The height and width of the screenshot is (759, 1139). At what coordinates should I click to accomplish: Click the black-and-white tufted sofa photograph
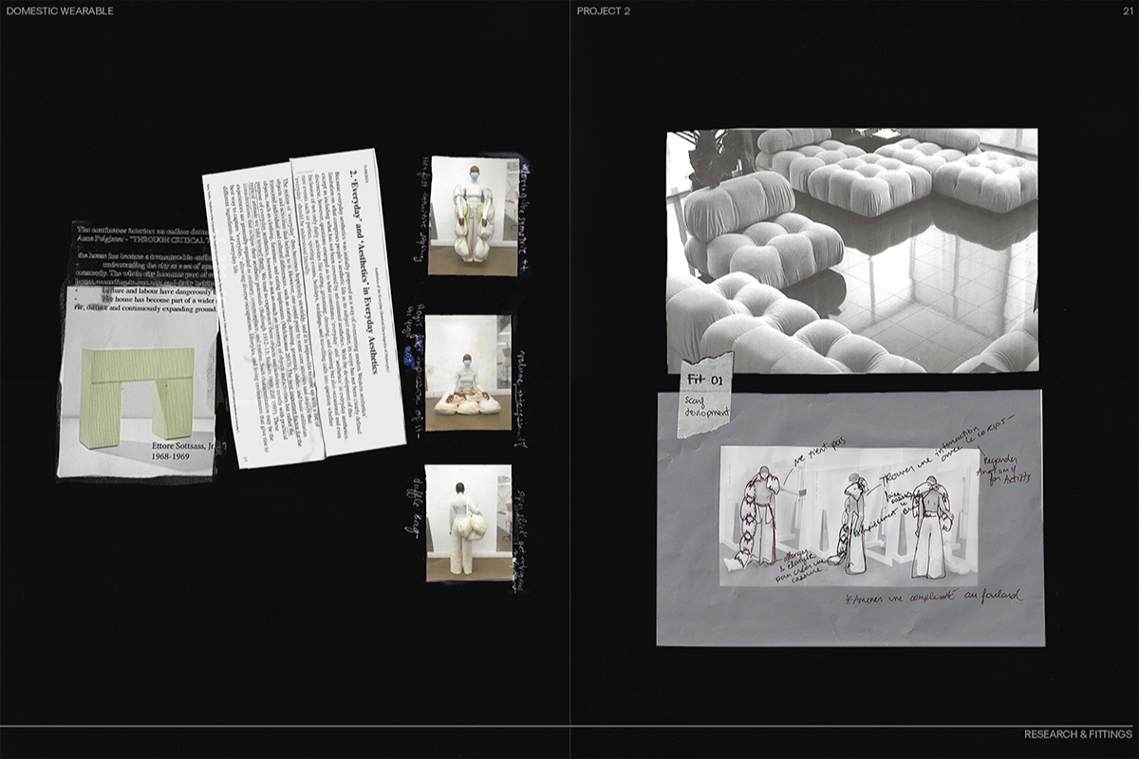tap(851, 250)
